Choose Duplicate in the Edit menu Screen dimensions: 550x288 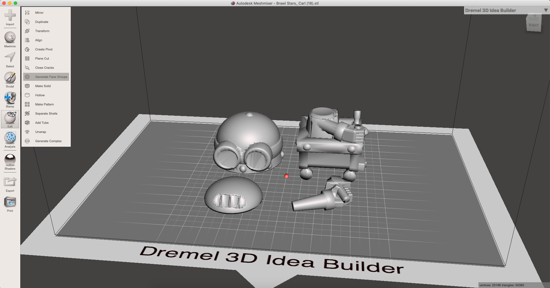46,22
